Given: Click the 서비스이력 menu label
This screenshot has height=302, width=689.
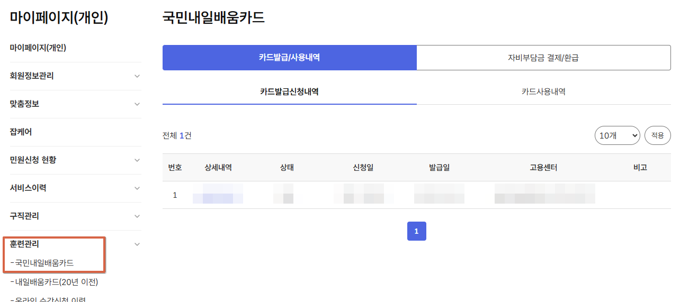Looking at the screenshot, I should pyautogui.click(x=28, y=188).
